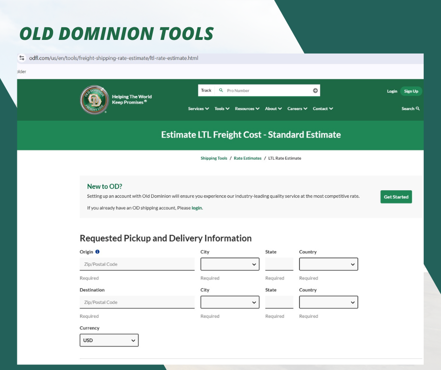This screenshot has height=370, width=441.
Task: Open the Currency USD dropdown
Action: [x=109, y=340]
